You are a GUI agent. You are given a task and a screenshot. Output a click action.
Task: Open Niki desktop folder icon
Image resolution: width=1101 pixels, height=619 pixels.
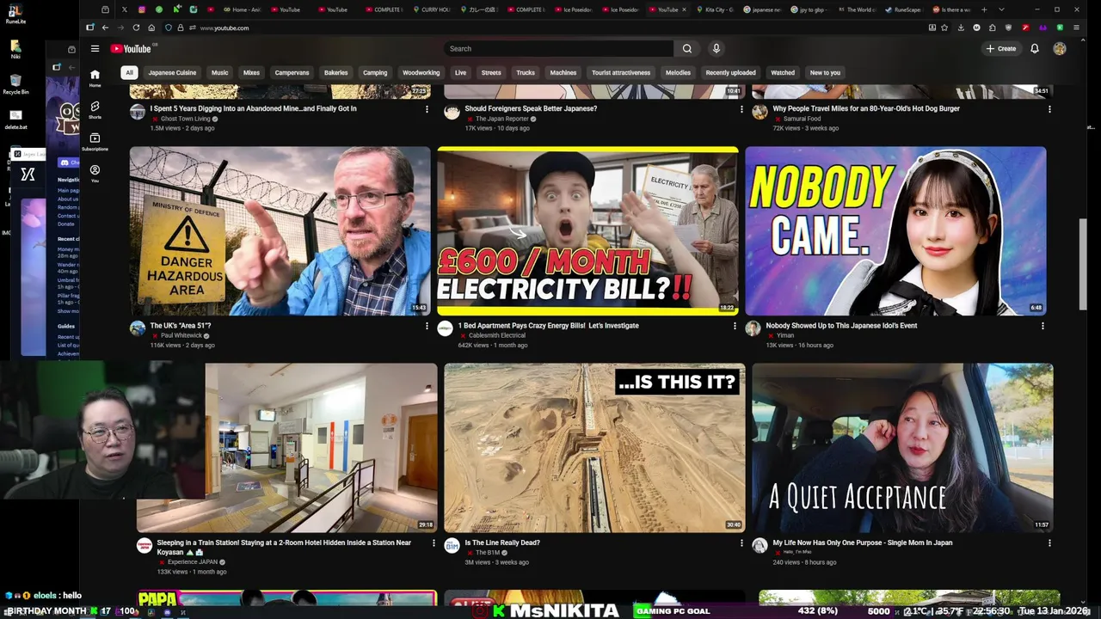pyautogui.click(x=15, y=48)
